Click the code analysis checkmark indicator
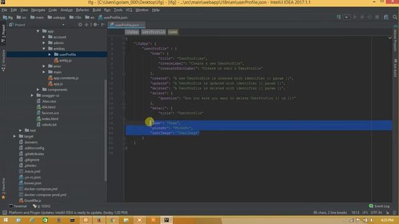Viewport: 399px width, 224px height. coord(390,38)
